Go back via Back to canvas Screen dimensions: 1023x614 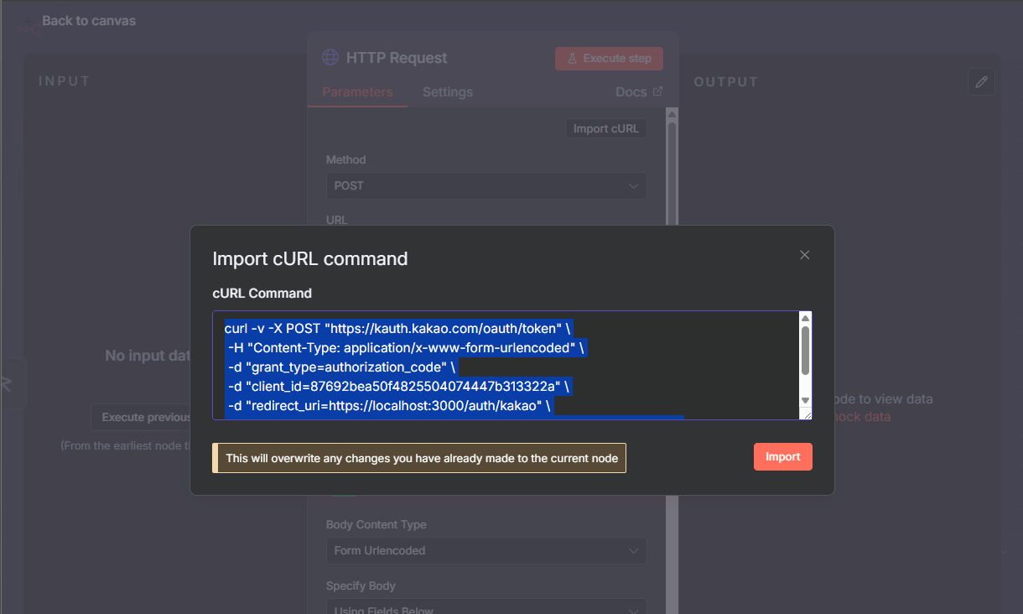click(88, 21)
